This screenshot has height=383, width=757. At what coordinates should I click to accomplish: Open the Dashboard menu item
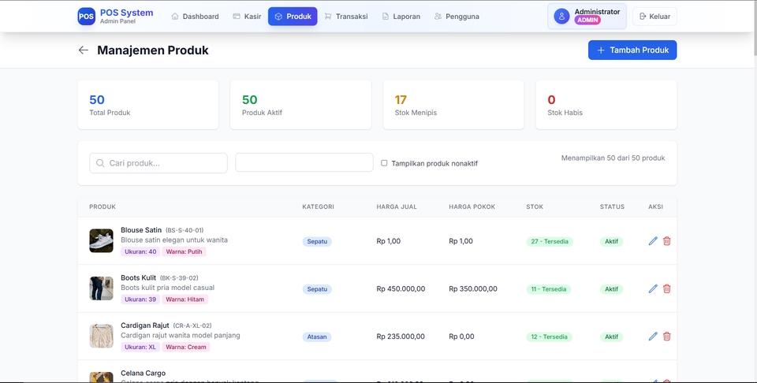(x=195, y=17)
